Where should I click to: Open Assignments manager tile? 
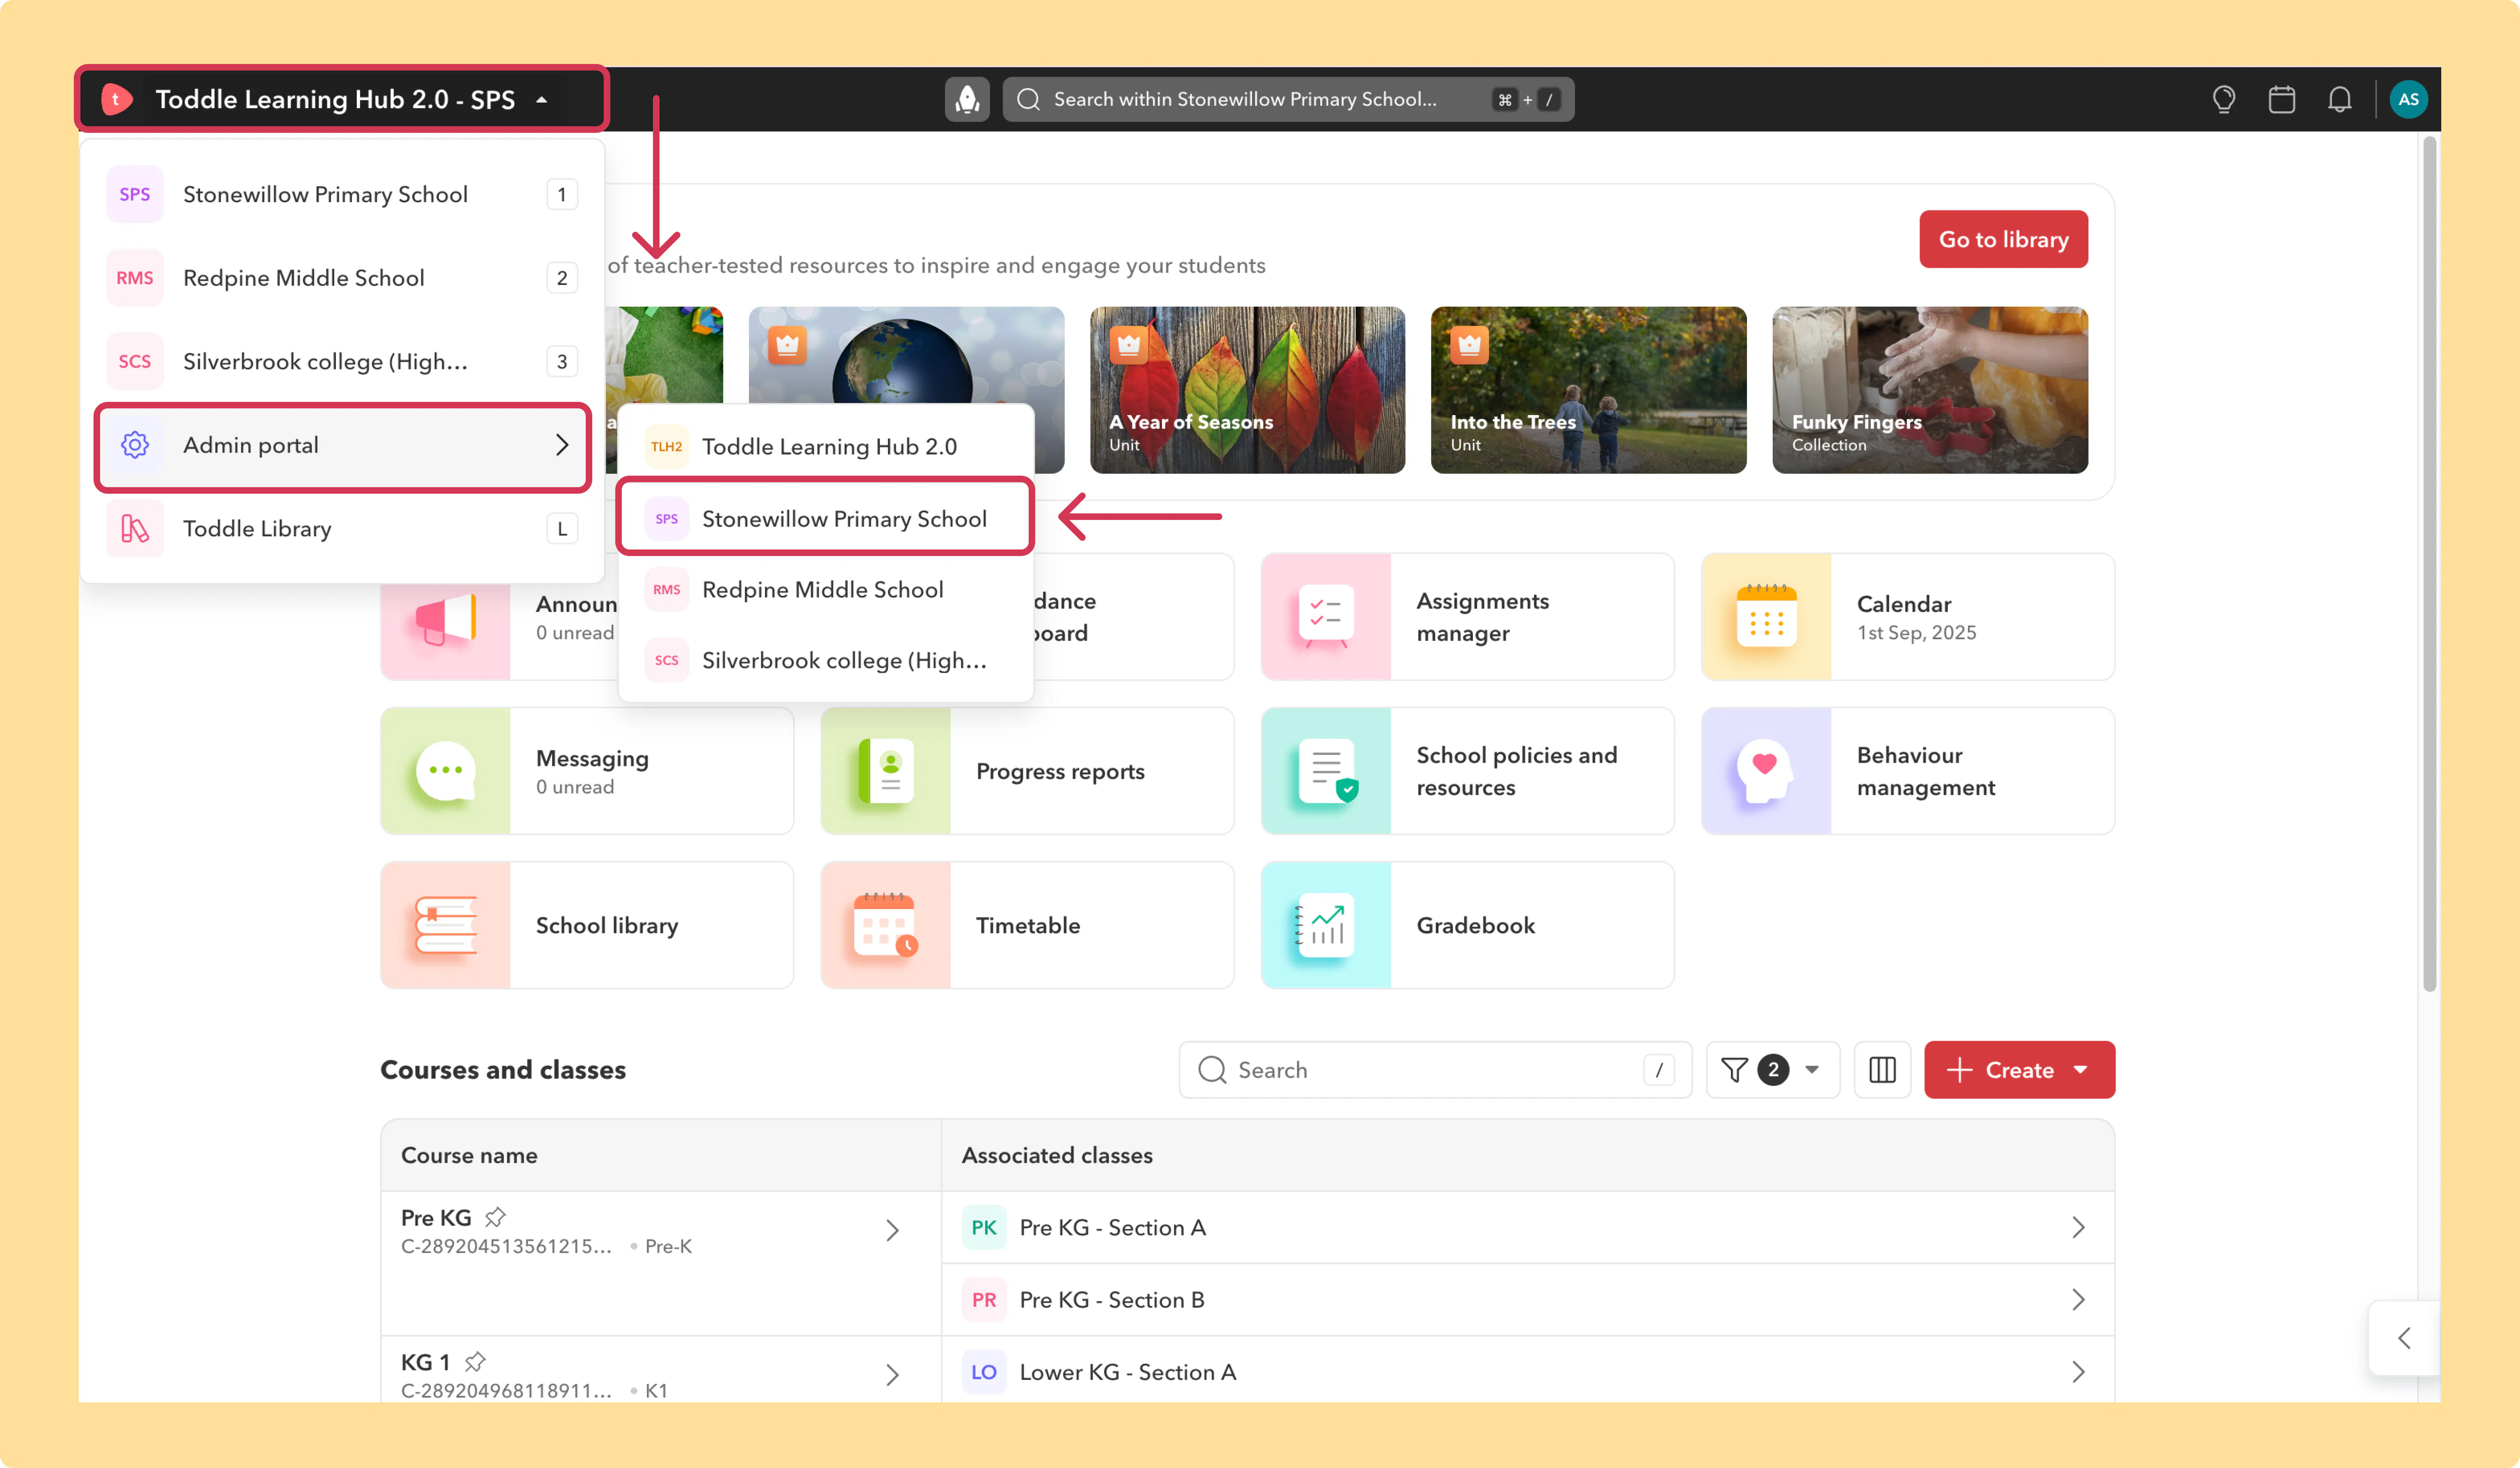(x=1467, y=617)
